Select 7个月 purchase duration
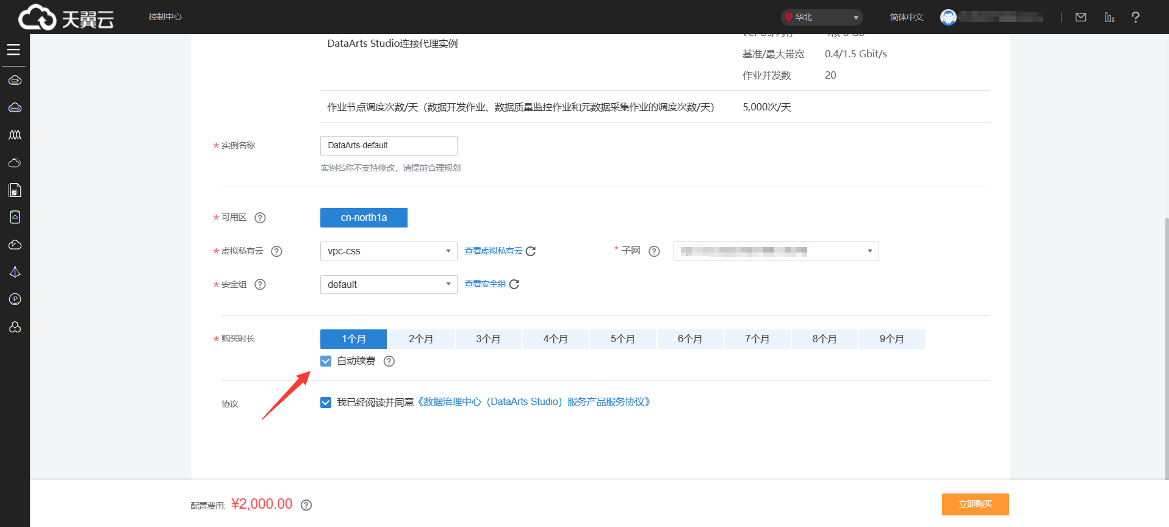The width and height of the screenshot is (1169, 527). click(x=757, y=339)
